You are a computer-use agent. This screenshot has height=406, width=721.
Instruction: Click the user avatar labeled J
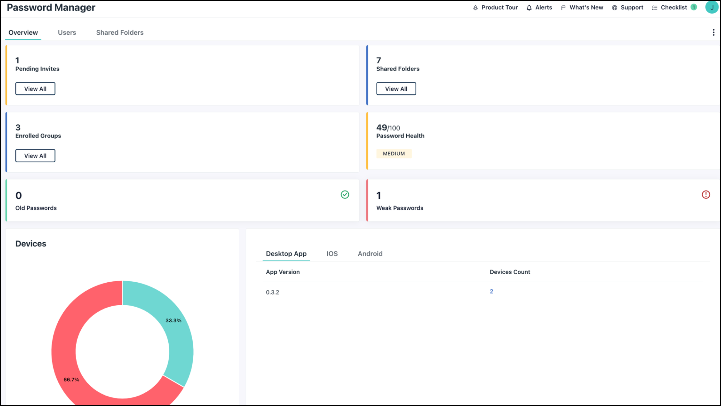click(711, 7)
